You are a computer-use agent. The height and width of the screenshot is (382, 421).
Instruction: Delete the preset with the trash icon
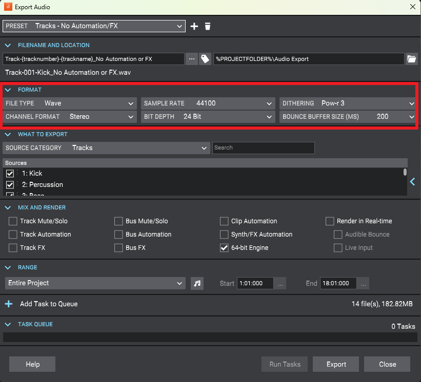coord(208,26)
